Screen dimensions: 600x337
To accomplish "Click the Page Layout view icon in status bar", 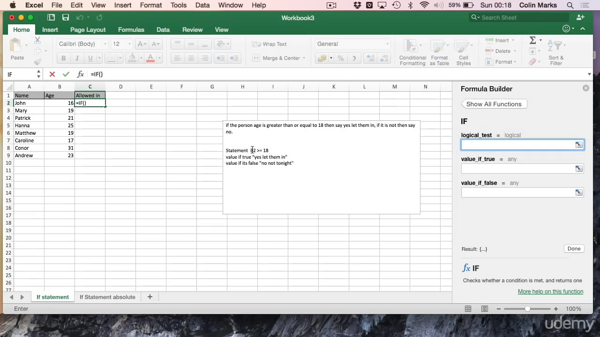I will click(x=485, y=308).
